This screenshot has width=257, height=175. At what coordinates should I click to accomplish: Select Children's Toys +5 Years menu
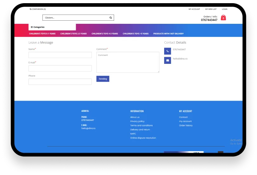[136, 34]
